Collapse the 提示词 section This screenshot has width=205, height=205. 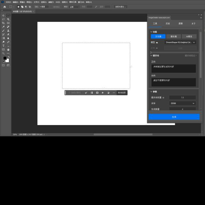pyautogui.click(x=151, y=56)
